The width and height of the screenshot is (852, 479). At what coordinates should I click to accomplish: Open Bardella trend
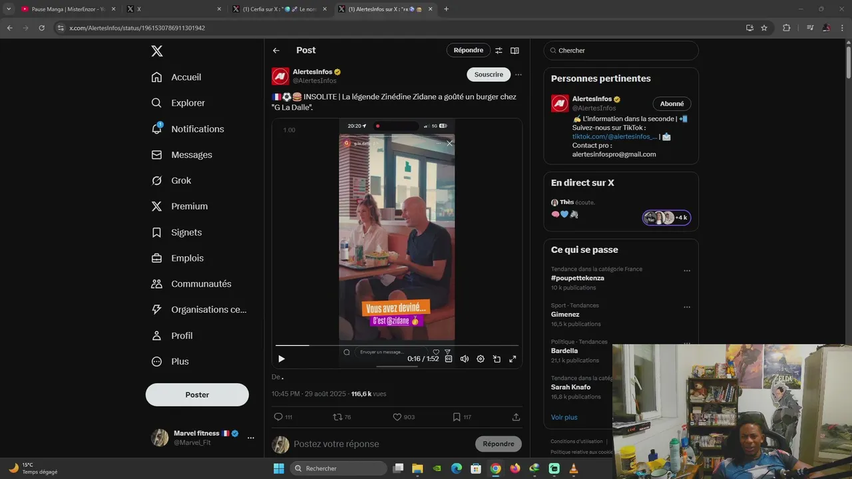pyautogui.click(x=564, y=351)
